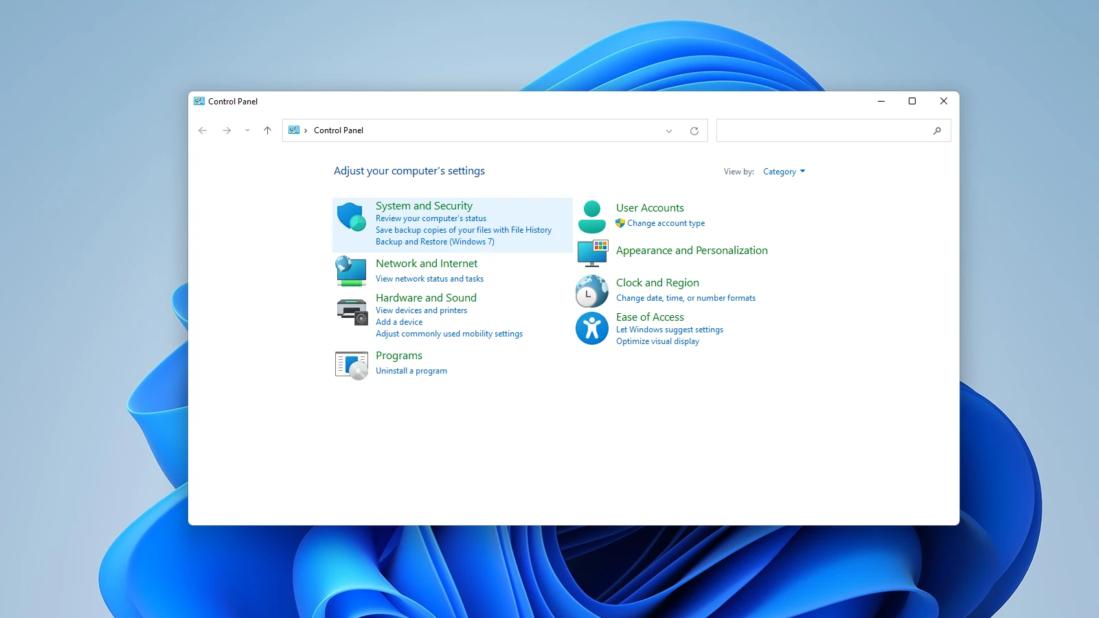
Task: Click View devices and printers
Action: coord(421,310)
